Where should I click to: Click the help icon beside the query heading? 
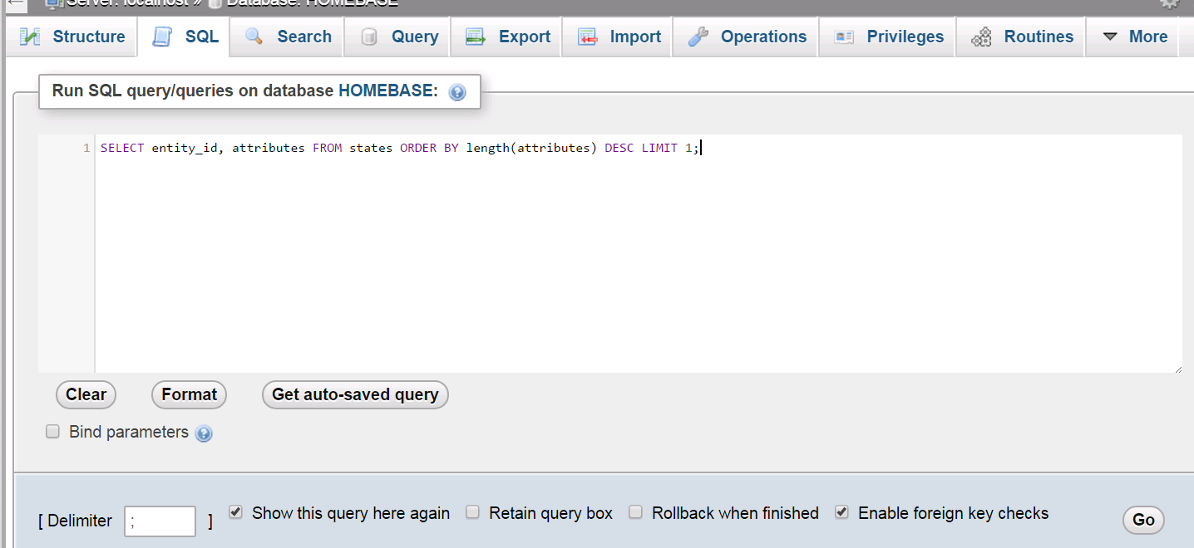[457, 92]
